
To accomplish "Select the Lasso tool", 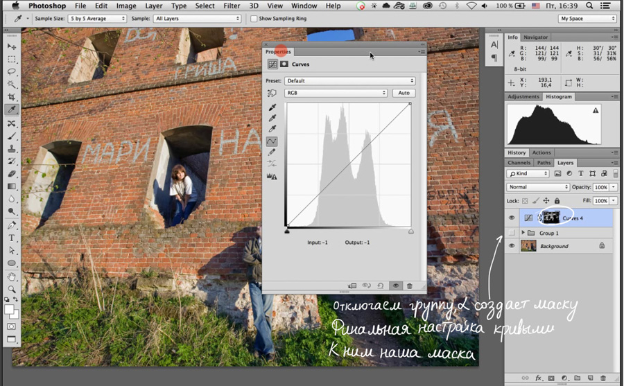I will coord(12,71).
